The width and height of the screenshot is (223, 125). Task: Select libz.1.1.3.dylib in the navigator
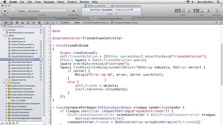point(18,100)
